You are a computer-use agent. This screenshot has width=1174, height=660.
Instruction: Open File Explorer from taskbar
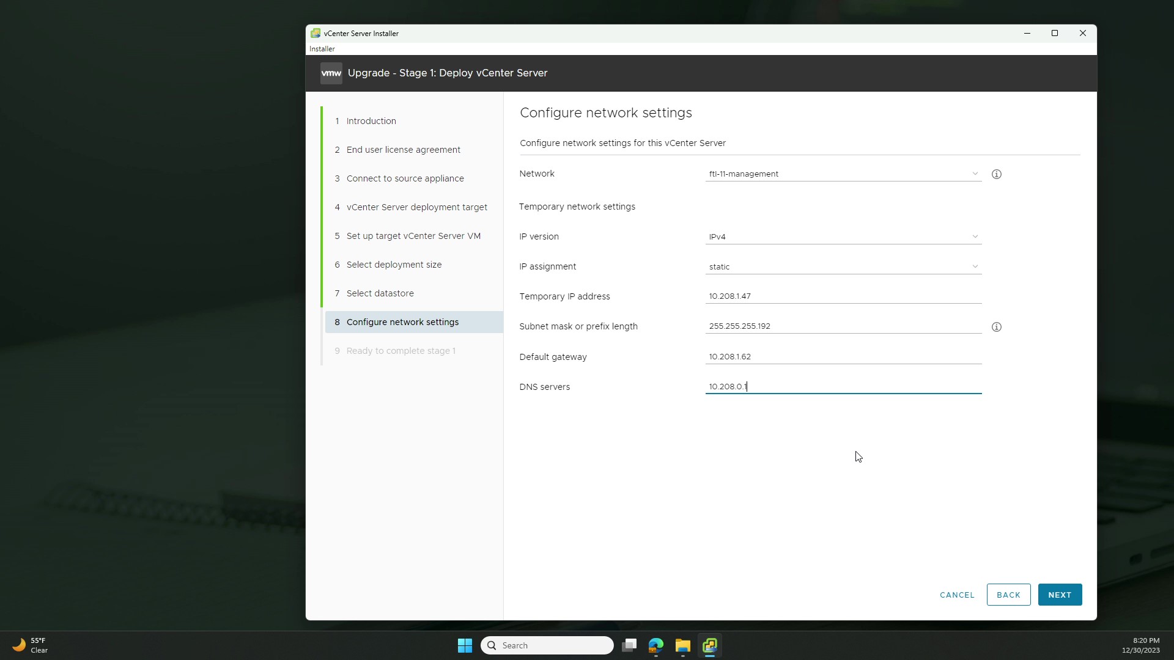pos(683,645)
